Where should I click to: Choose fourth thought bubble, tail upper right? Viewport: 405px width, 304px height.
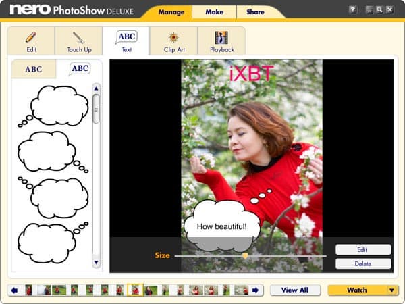tap(53, 243)
